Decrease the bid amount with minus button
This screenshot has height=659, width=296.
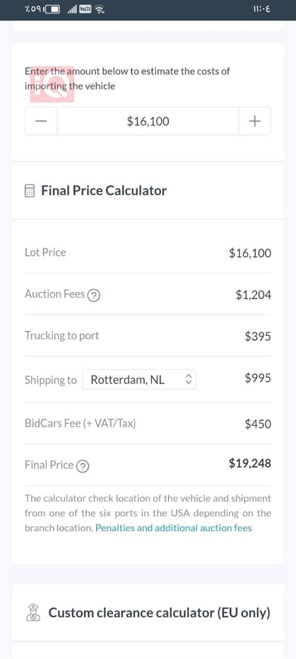[41, 121]
